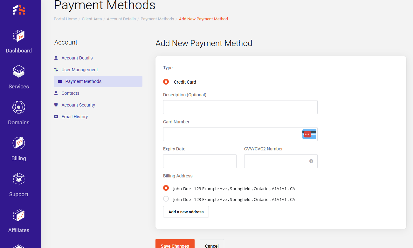Click Account Details in the breadcrumb
This screenshot has height=248, width=413.
pyautogui.click(x=121, y=19)
